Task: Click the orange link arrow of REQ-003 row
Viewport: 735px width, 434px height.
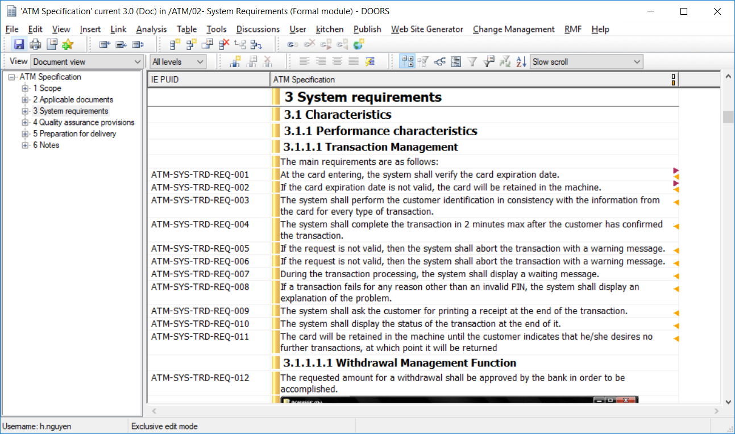Action: [x=676, y=202]
